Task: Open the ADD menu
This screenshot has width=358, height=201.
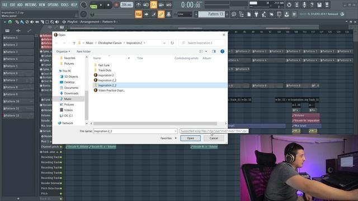Action: [x=20, y=4]
